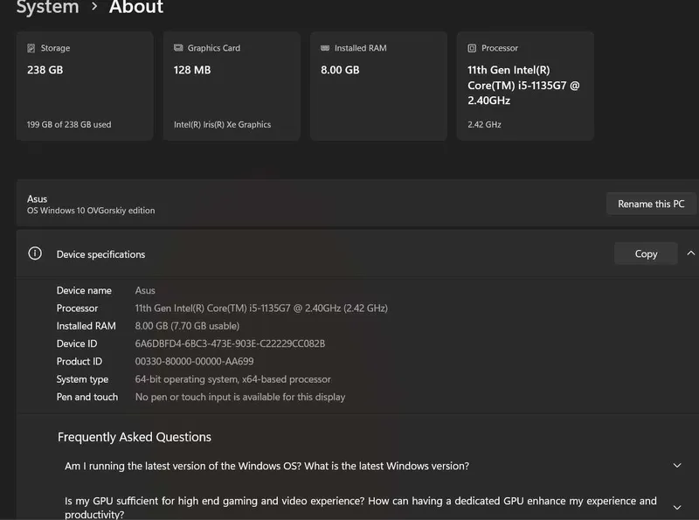Select the Device ID value text
Image resolution: width=699 pixels, height=520 pixels.
tap(230, 343)
